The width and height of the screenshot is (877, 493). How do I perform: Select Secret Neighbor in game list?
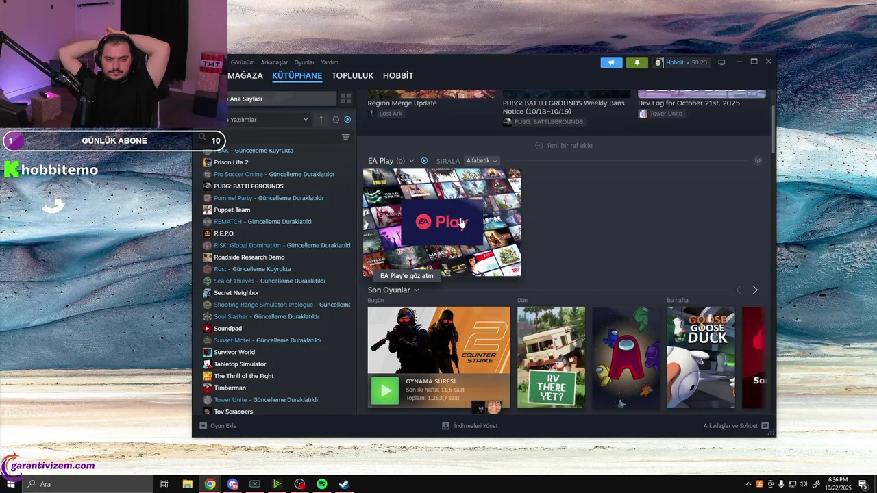point(236,293)
